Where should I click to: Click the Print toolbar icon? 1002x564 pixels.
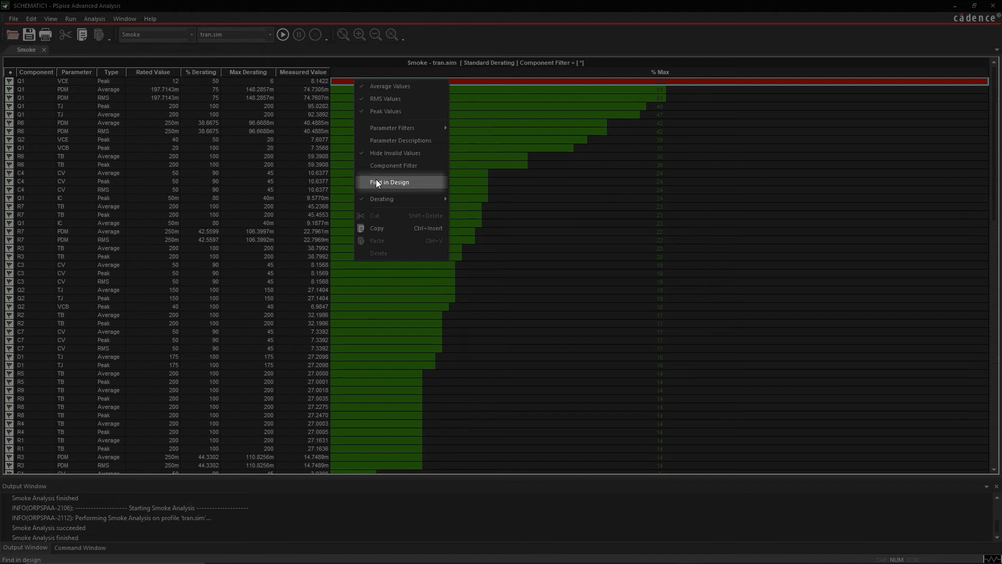(45, 34)
